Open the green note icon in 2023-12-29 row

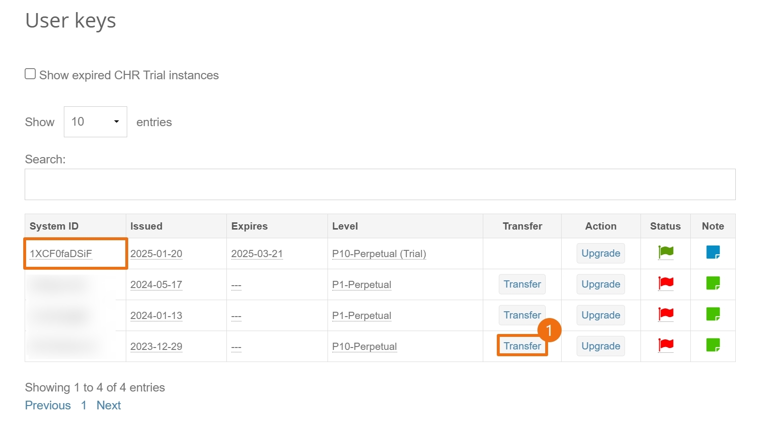[713, 345]
